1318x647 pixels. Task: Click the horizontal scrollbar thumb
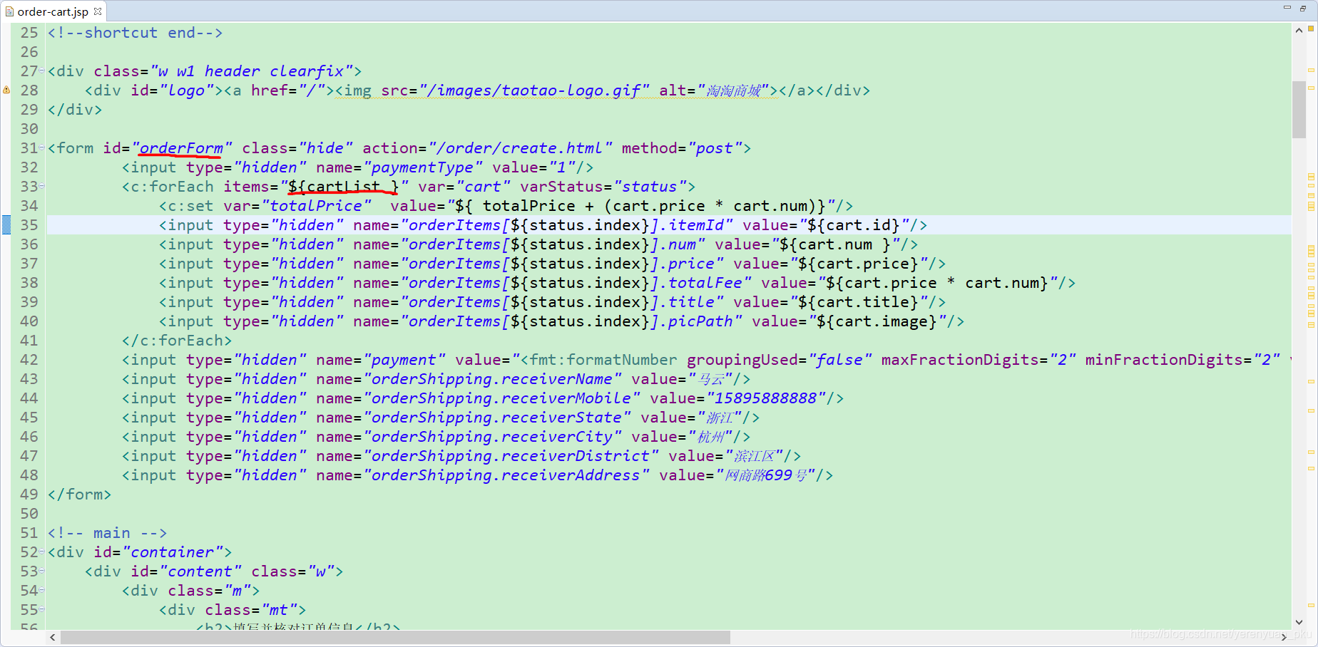click(395, 637)
